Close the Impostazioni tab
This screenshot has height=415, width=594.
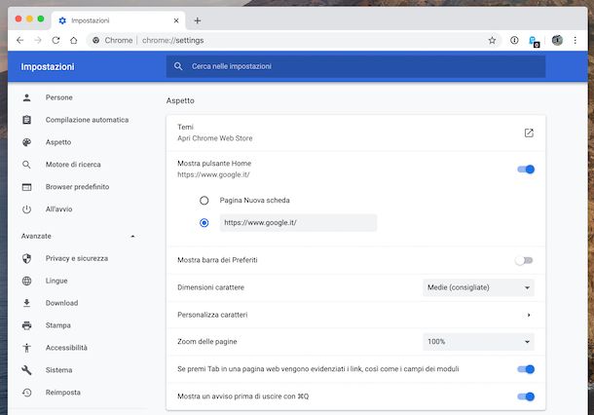pos(176,20)
